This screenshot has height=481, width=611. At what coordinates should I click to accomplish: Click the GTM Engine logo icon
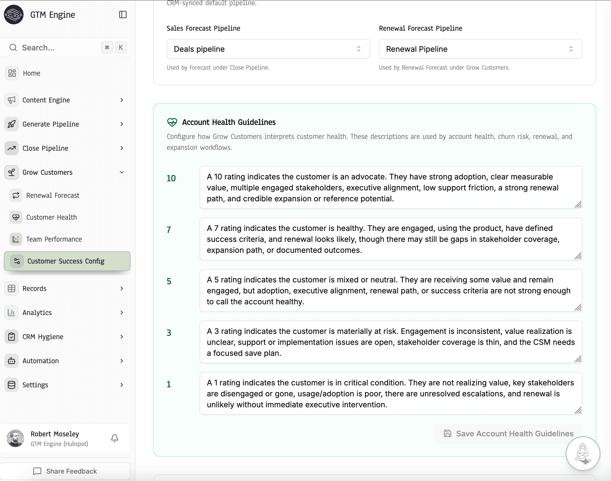click(x=13, y=15)
